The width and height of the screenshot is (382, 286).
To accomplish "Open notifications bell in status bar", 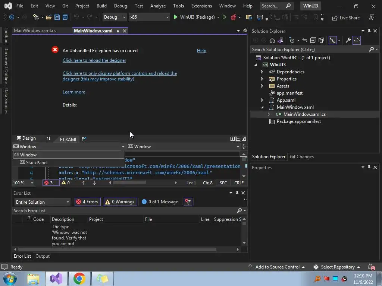I will pos(371,267).
